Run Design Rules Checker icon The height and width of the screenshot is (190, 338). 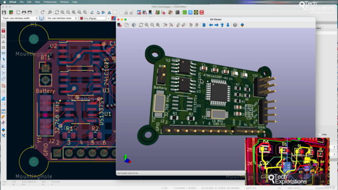click(163, 13)
